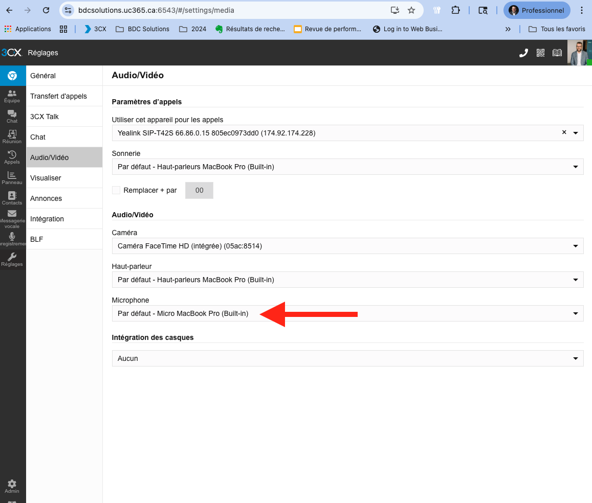The image size is (592, 503).
Task: Click the Professionnel profile button
Action: point(537,10)
